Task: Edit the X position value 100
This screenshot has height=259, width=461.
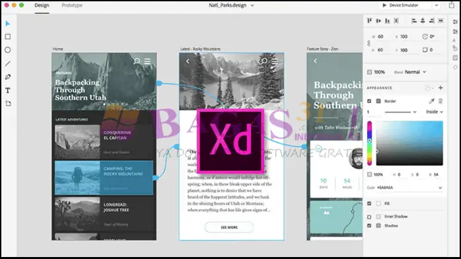Action: click(404, 36)
